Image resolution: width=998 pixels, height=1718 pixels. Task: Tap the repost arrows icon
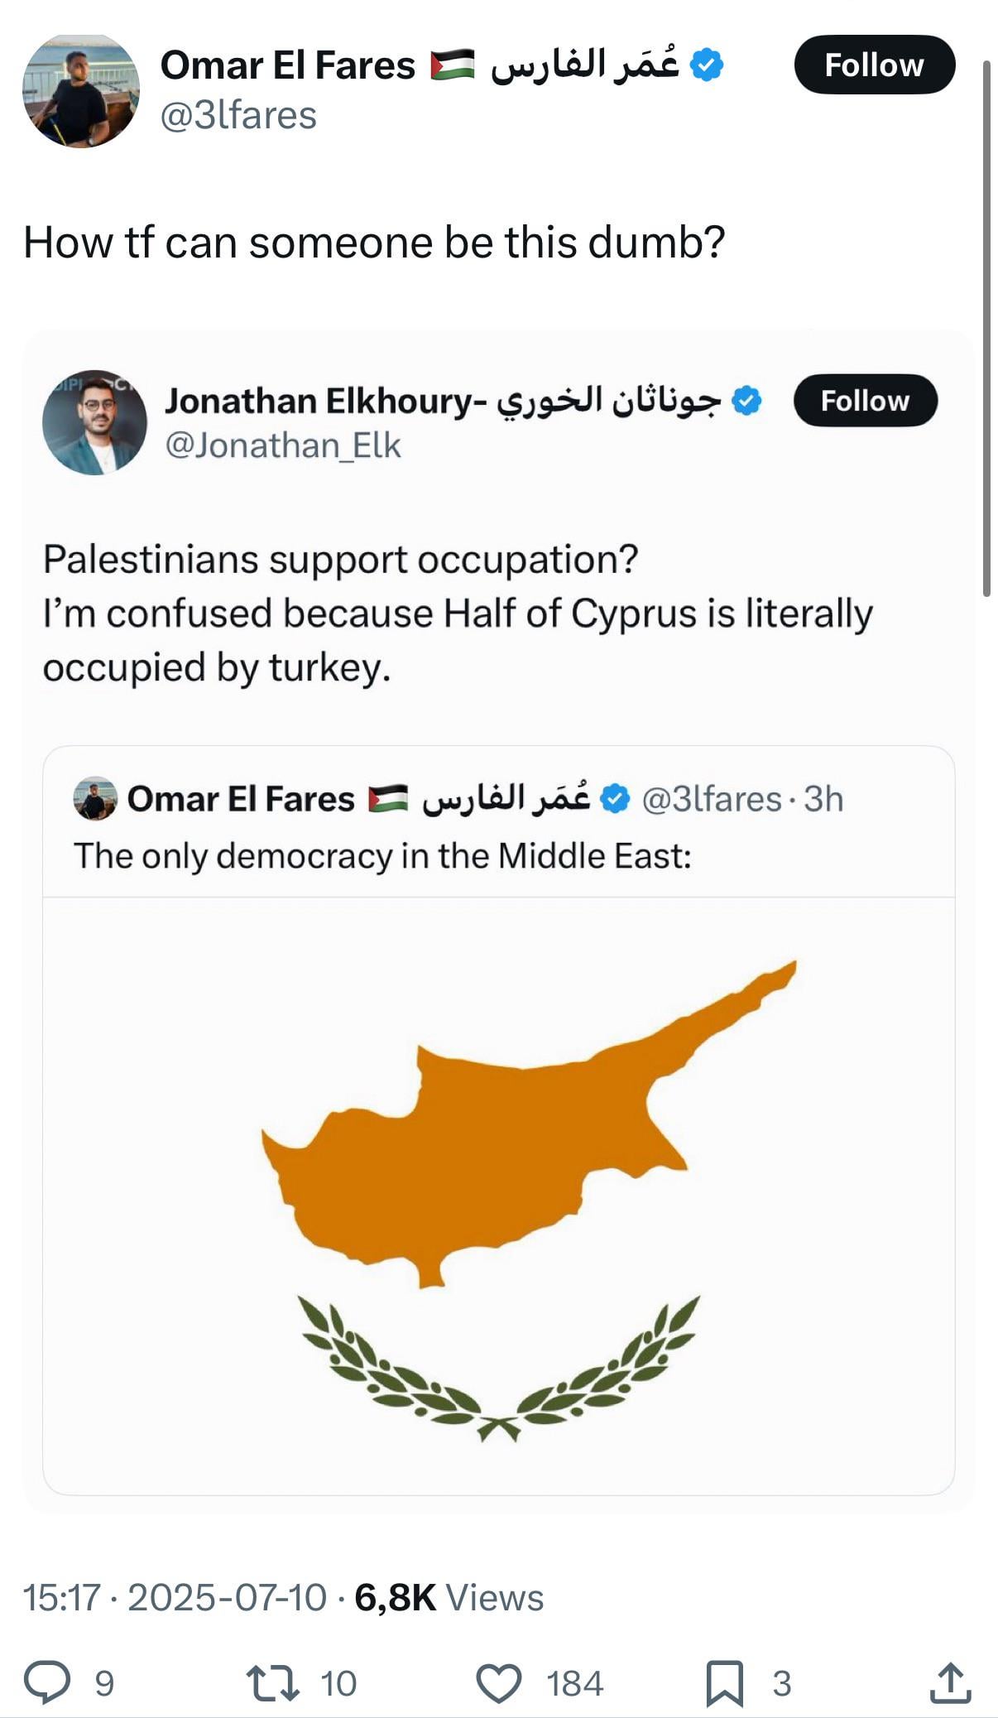[273, 1682]
